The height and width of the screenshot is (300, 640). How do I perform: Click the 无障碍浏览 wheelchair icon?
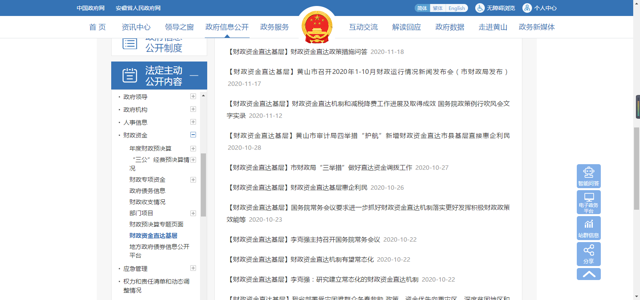(480, 8)
